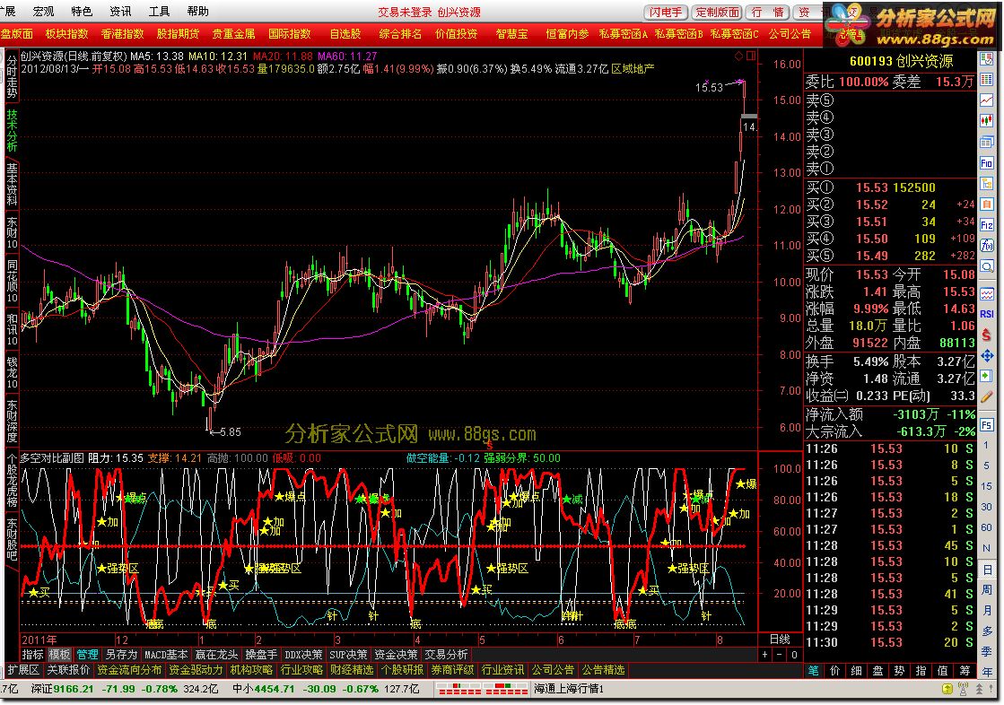Select the 指标 tab below the chart

click(32, 655)
